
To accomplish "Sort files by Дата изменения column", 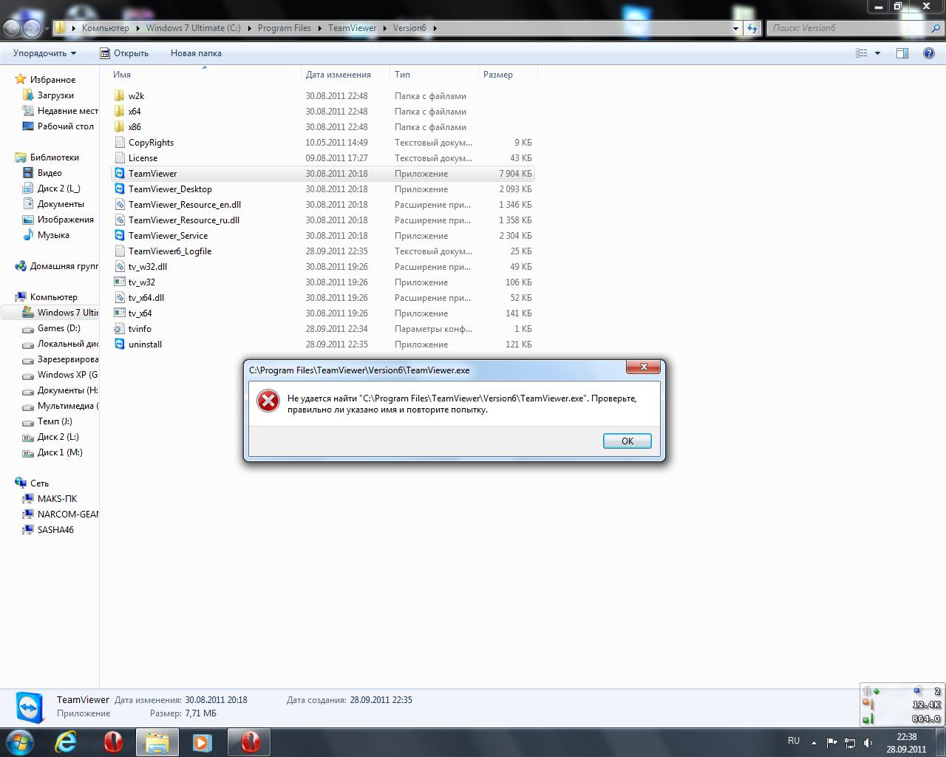I will pyautogui.click(x=338, y=75).
